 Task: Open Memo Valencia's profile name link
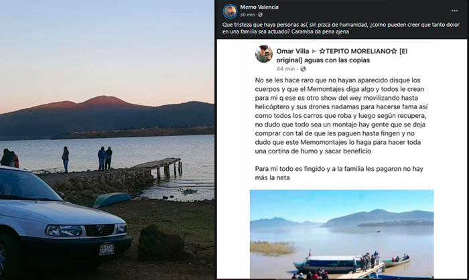click(x=259, y=7)
